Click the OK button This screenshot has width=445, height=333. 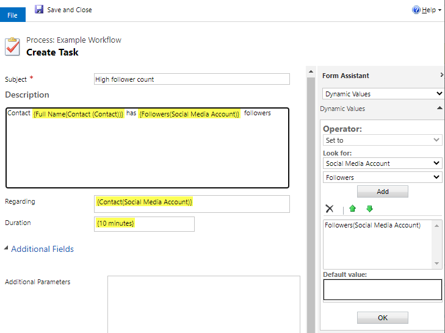382,318
